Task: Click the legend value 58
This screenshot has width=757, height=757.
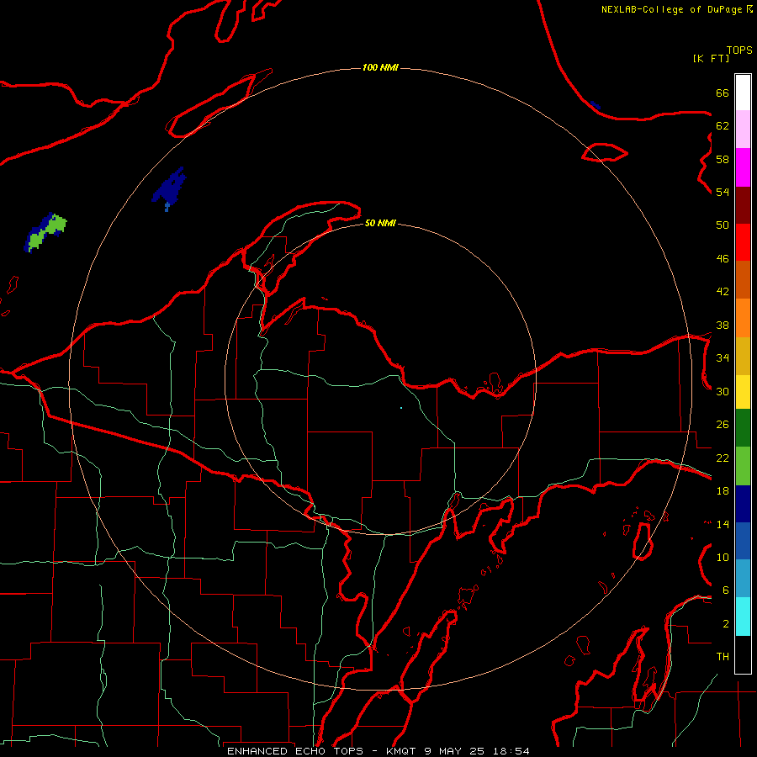Action: tap(723, 159)
